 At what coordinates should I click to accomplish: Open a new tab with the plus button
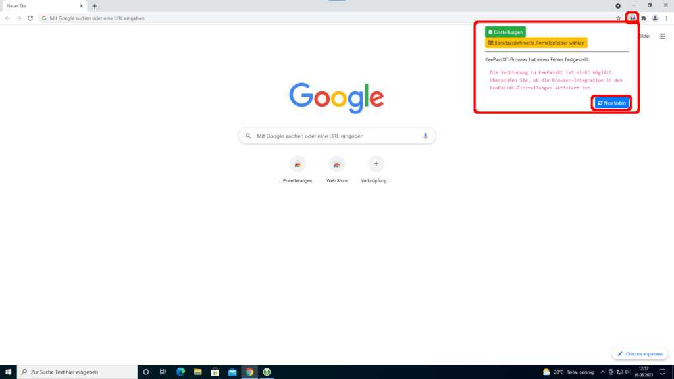point(95,6)
